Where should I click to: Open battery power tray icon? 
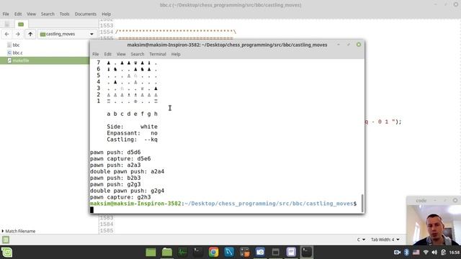click(444, 253)
